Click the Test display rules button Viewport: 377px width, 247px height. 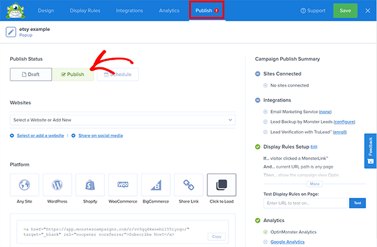[x=358, y=203]
